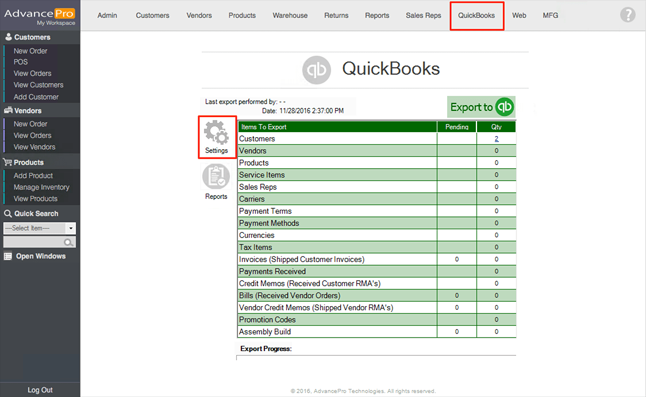Click the Promotion Codes row
The width and height of the screenshot is (646, 397).
[376, 319]
